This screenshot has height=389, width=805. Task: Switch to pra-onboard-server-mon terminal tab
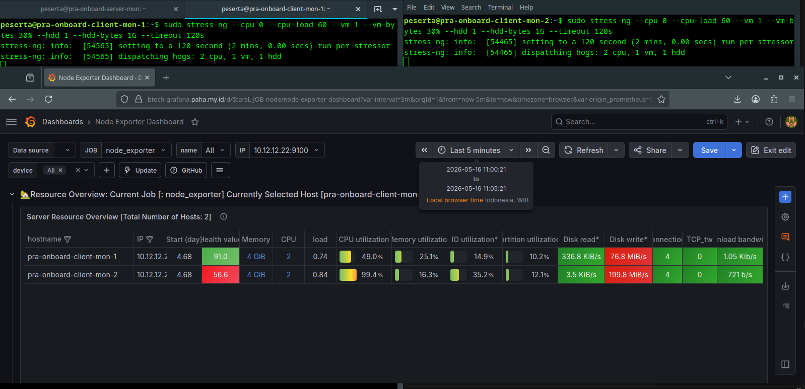click(x=92, y=9)
